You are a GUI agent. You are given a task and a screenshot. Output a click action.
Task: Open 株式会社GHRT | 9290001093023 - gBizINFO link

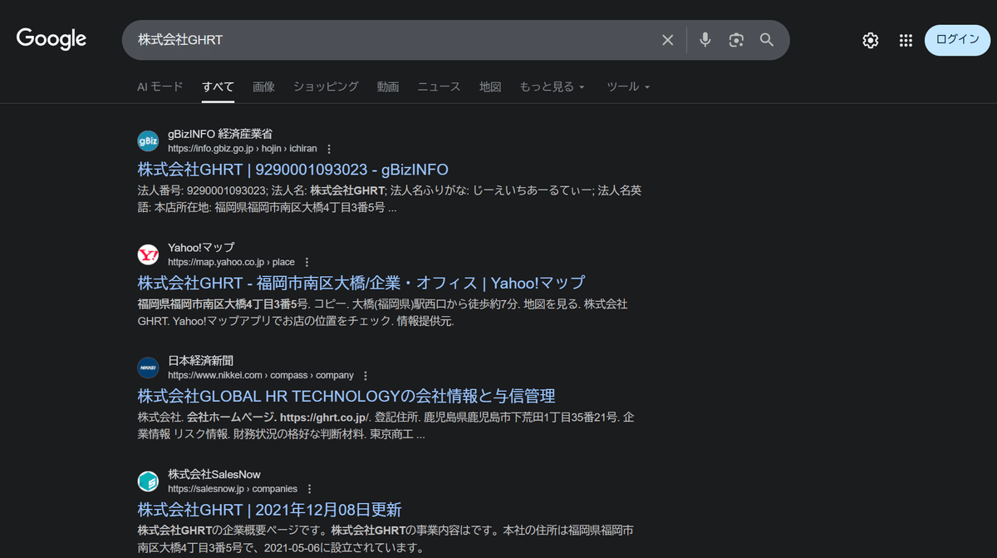point(292,169)
